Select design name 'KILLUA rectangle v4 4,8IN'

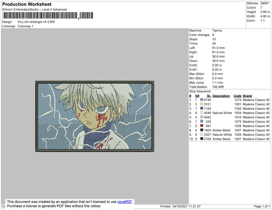(x=36, y=22)
